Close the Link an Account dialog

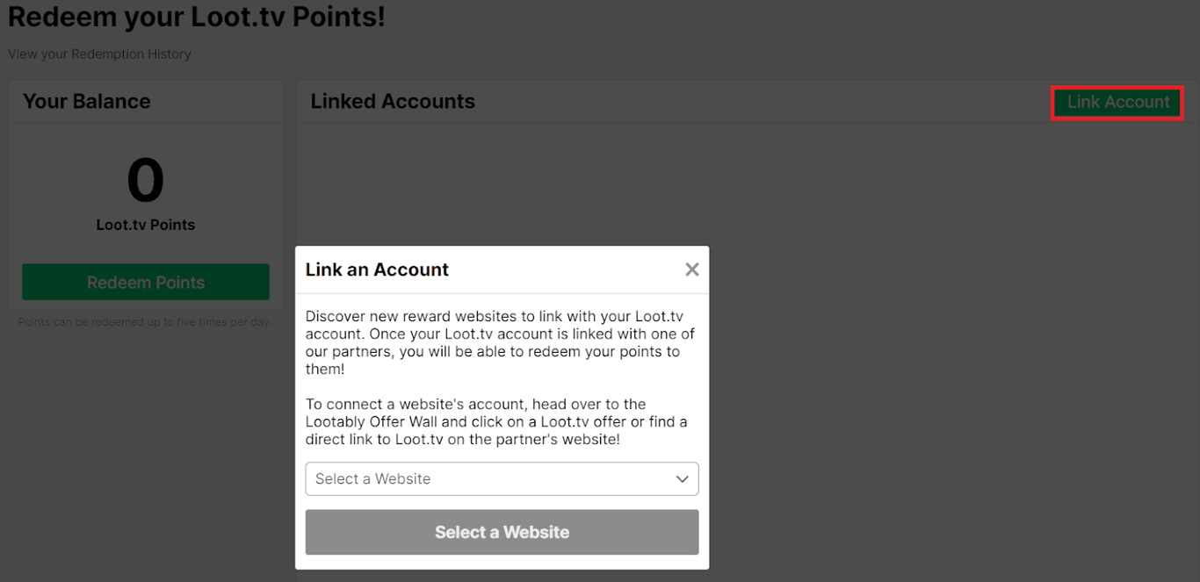point(692,269)
